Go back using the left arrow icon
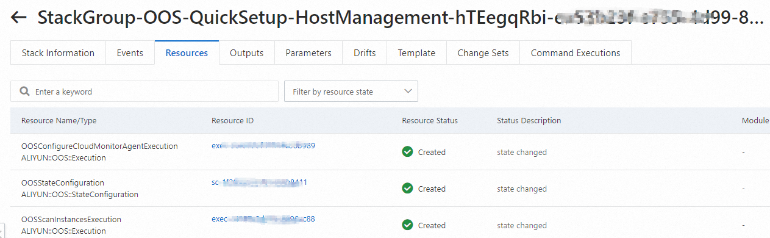This screenshot has width=770, height=238. pyautogui.click(x=19, y=18)
